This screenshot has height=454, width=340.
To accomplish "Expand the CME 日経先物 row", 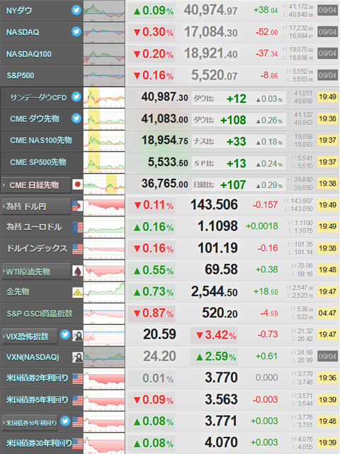I will click(x=36, y=185).
